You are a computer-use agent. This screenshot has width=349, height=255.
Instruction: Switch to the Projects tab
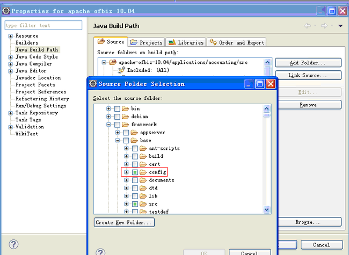146,42
